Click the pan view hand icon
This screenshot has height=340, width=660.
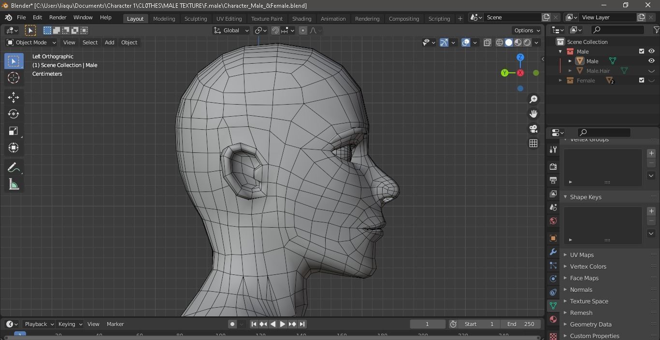(533, 114)
